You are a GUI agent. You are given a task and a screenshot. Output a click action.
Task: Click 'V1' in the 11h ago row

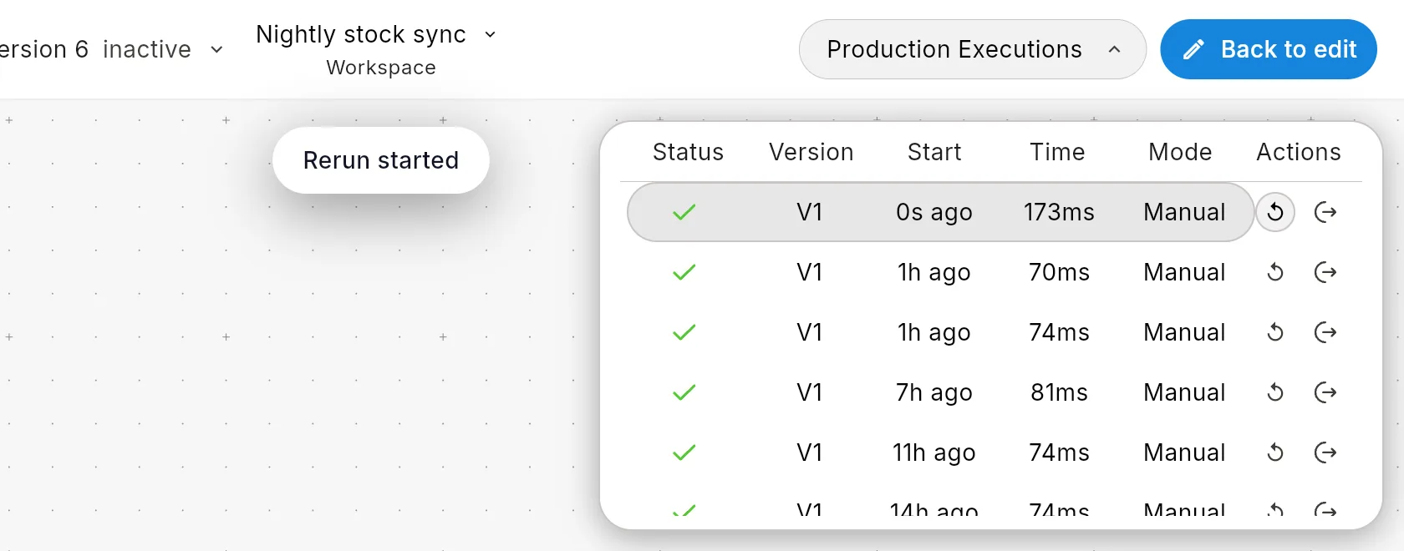[810, 452]
